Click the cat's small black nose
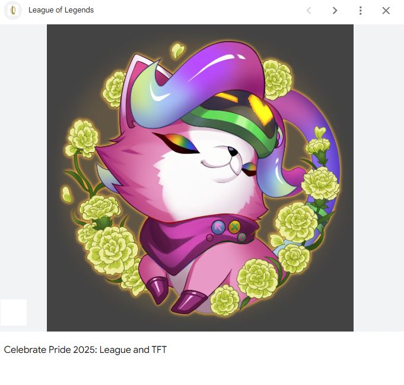The width and height of the screenshot is (404, 385). tap(233, 152)
